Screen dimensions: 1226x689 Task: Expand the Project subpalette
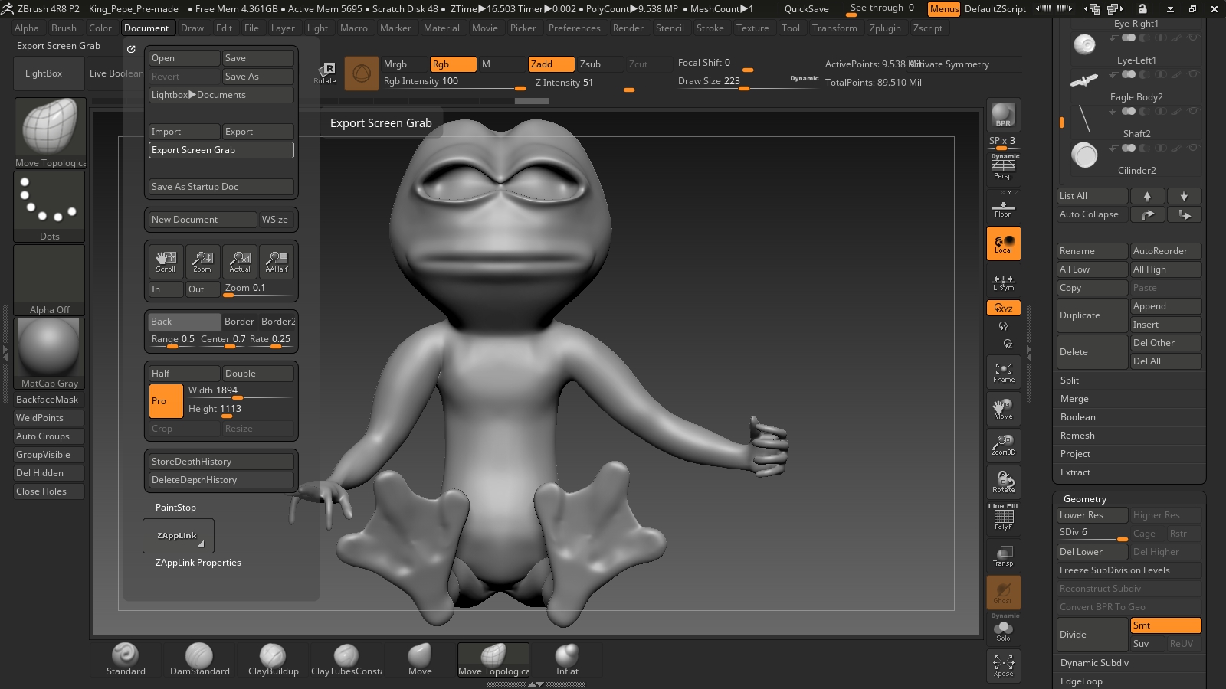[1075, 454]
